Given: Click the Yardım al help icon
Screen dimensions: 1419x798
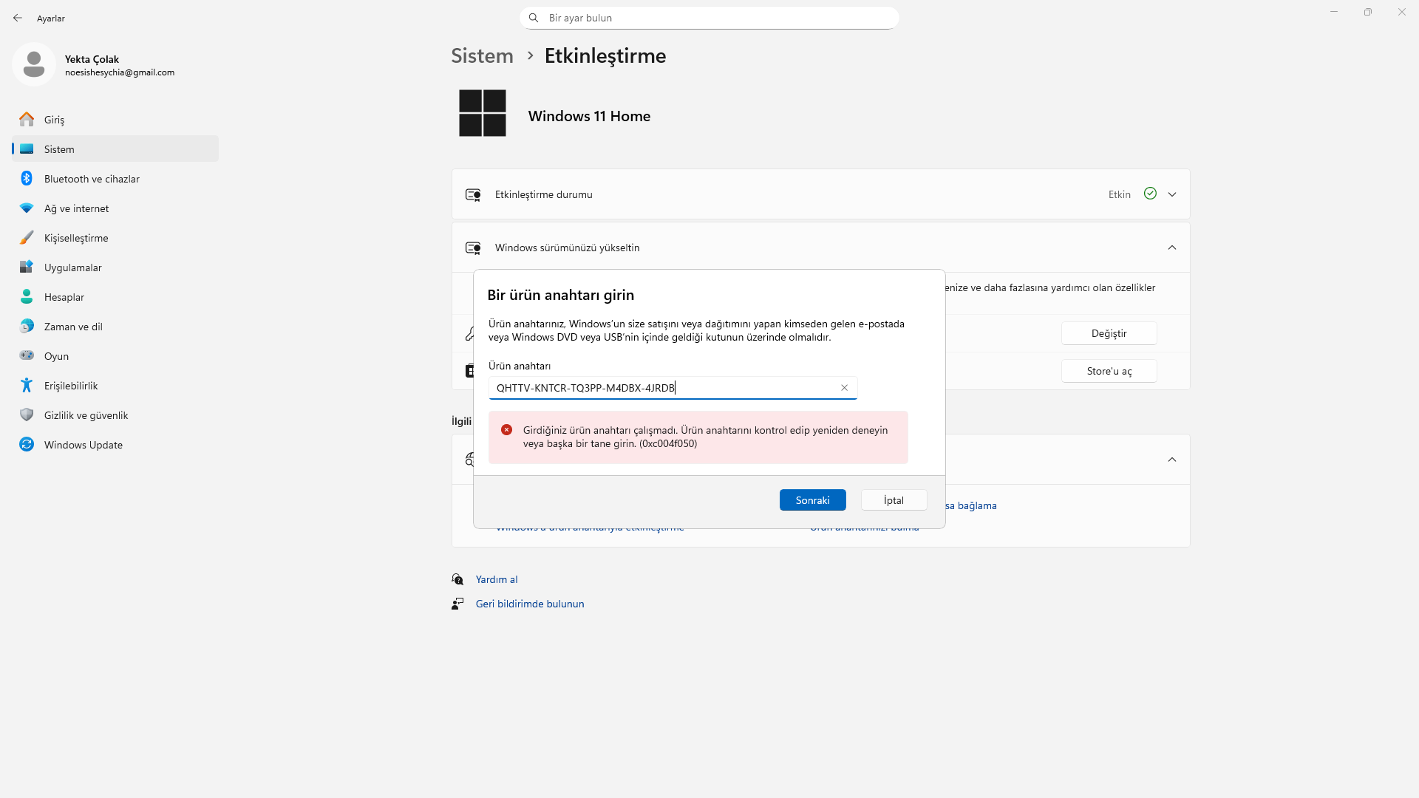Looking at the screenshot, I should [457, 579].
